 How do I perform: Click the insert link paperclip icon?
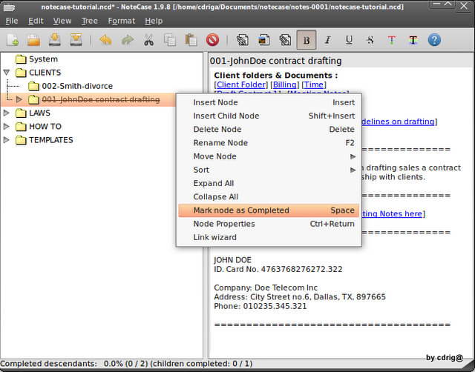243,40
